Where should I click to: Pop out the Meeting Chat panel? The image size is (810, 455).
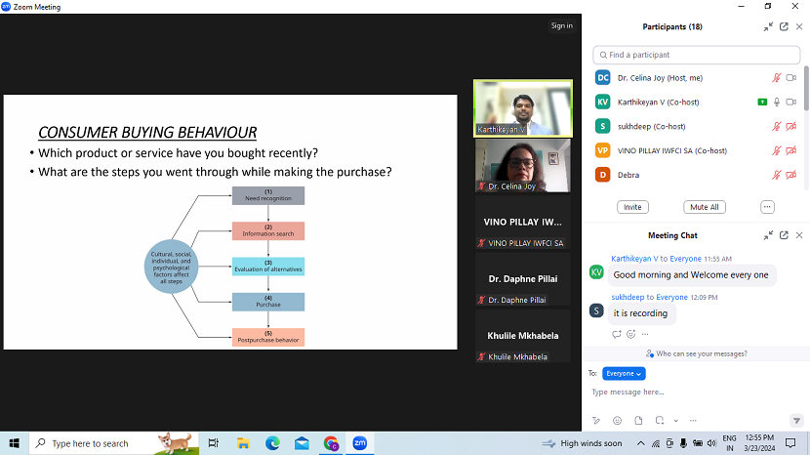[784, 235]
